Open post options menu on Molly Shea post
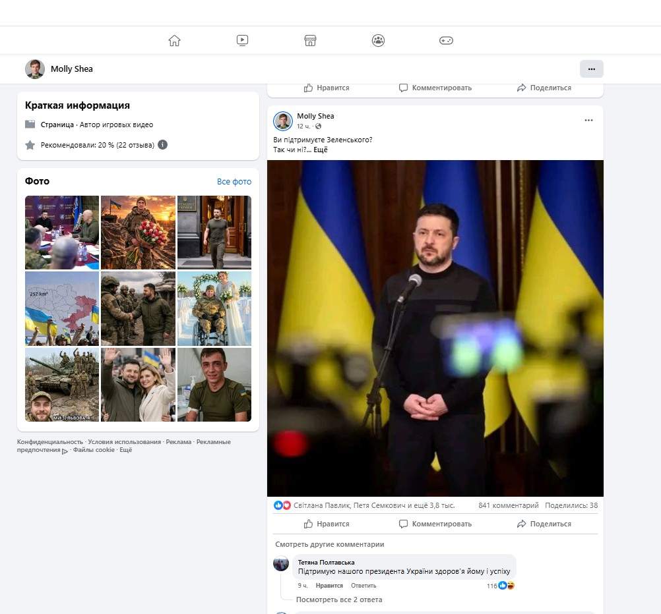Screen dimensions: 661x614 pos(588,121)
